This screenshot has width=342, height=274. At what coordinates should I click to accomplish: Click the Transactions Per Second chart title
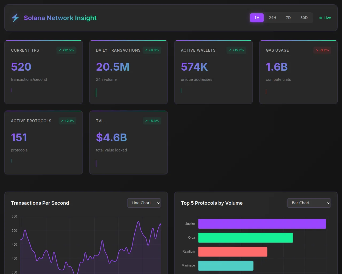(40, 203)
